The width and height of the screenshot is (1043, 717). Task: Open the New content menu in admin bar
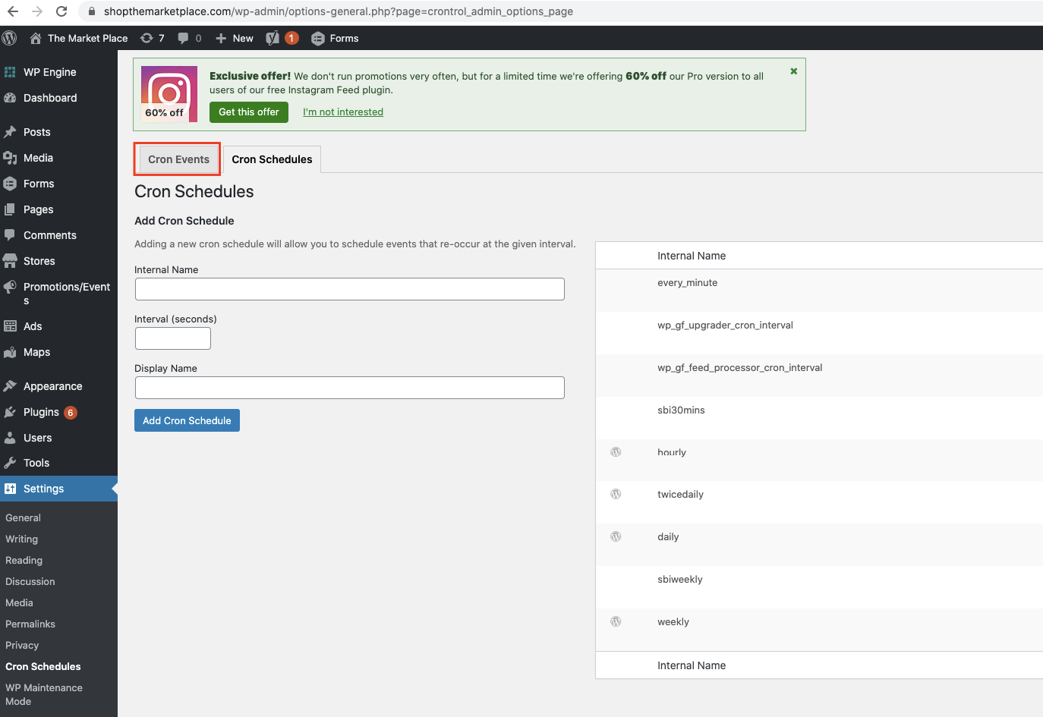pyautogui.click(x=235, y=38)
